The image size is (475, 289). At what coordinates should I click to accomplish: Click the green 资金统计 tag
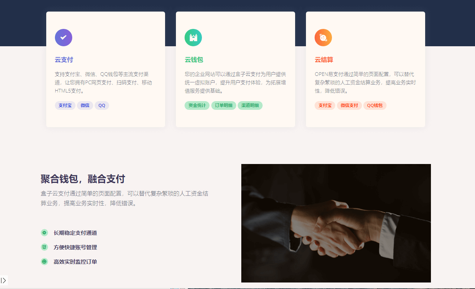click(197, 105)
